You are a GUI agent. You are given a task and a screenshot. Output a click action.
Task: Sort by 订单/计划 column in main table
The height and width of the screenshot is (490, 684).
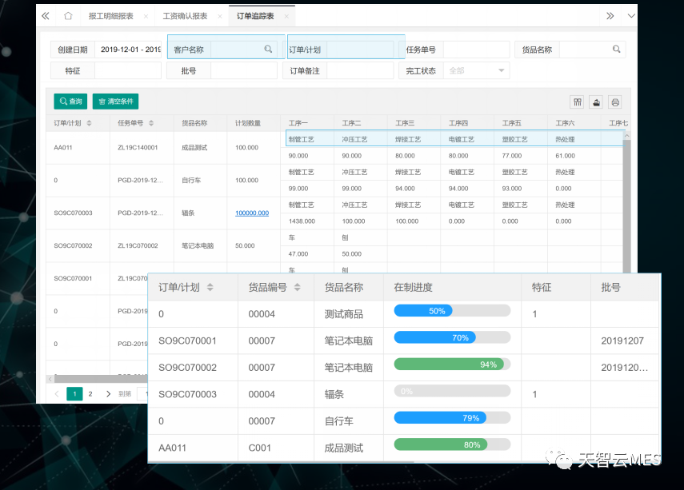[89, 123]
